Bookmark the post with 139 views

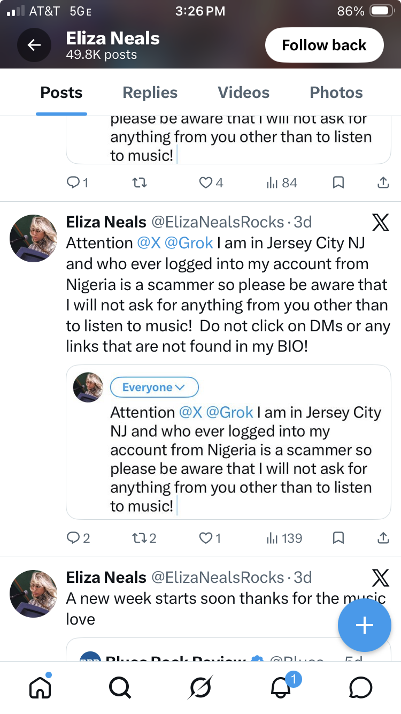[338, 538]
